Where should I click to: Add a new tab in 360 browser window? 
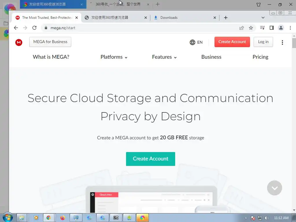[158, 4]
